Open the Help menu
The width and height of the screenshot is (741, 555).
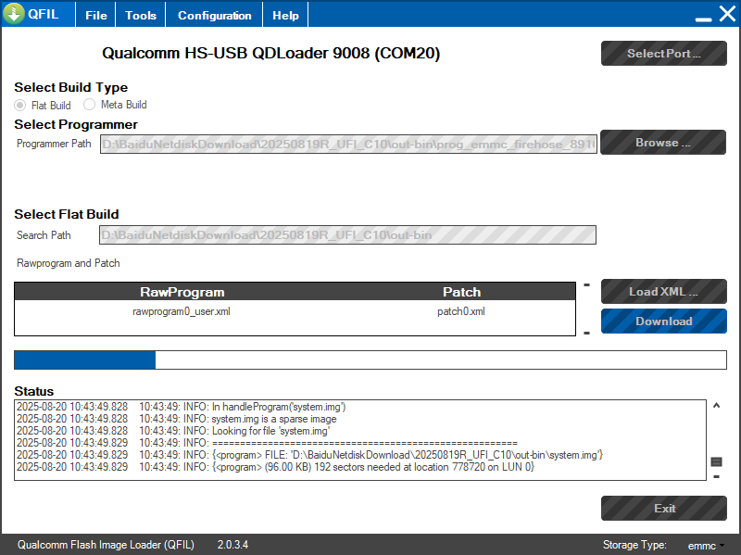pos(286,16)
